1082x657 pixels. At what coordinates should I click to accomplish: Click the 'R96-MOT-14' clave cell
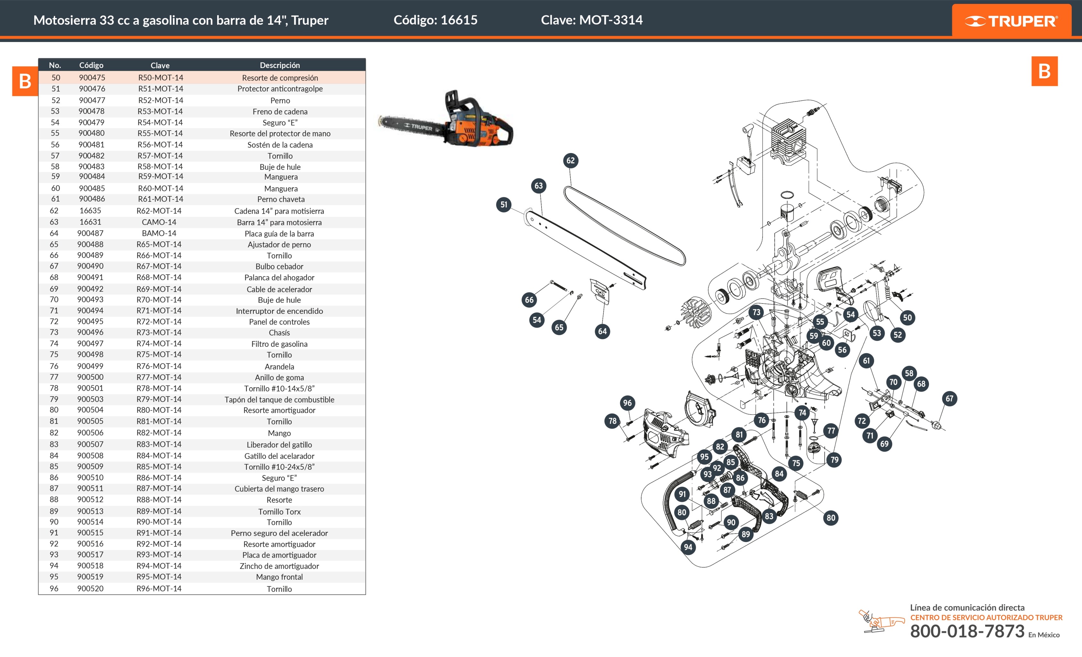tap(159, 588)
